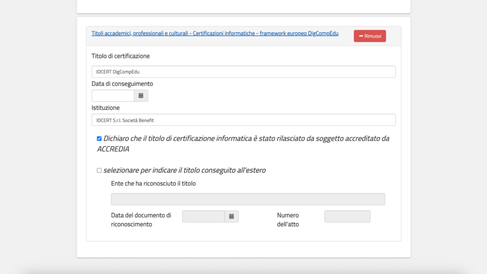This screenshot has width=487, height=274.
Task: Click the red Rimuovi button
Action: 370,36
